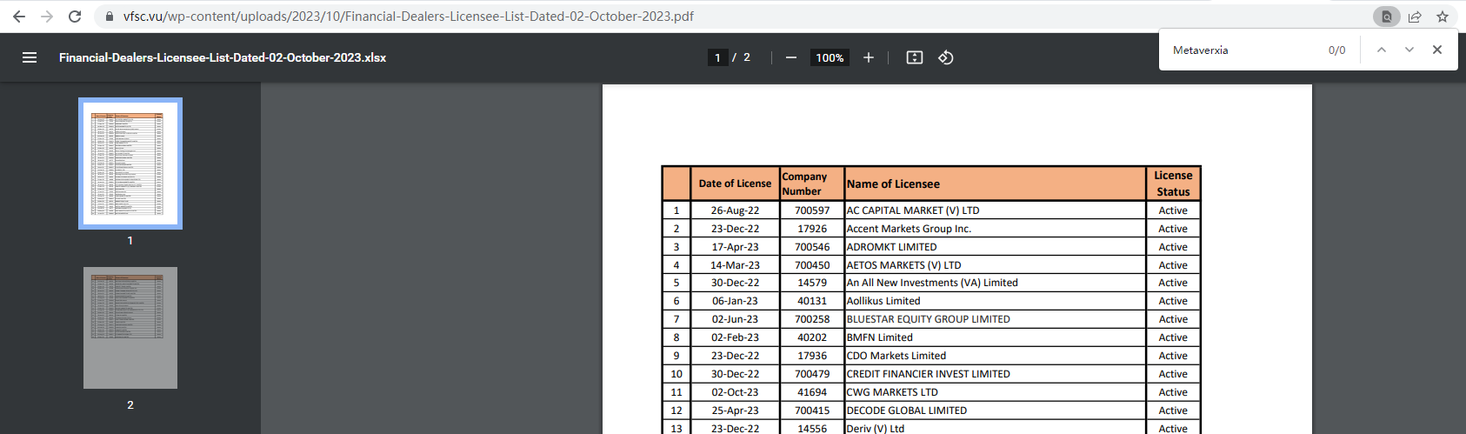Image resolution: width=1466 pixels, height=434 pixels.
Task: Click the site lock icon in address bar
Action: (109, 17)
